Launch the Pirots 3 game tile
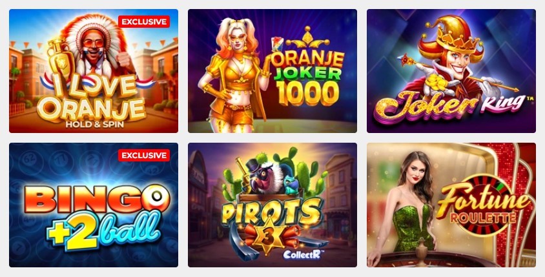The image size is (545, 277). pos(272,205)
